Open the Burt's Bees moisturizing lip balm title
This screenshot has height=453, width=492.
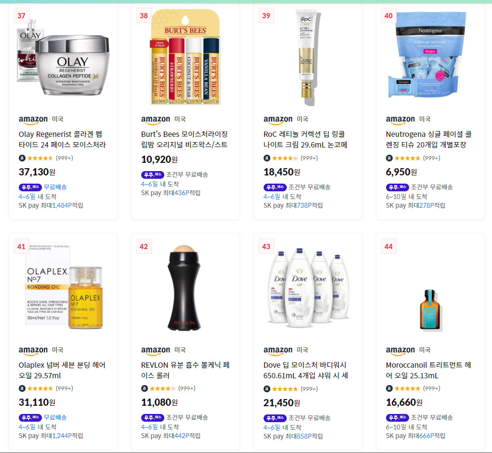185,139
